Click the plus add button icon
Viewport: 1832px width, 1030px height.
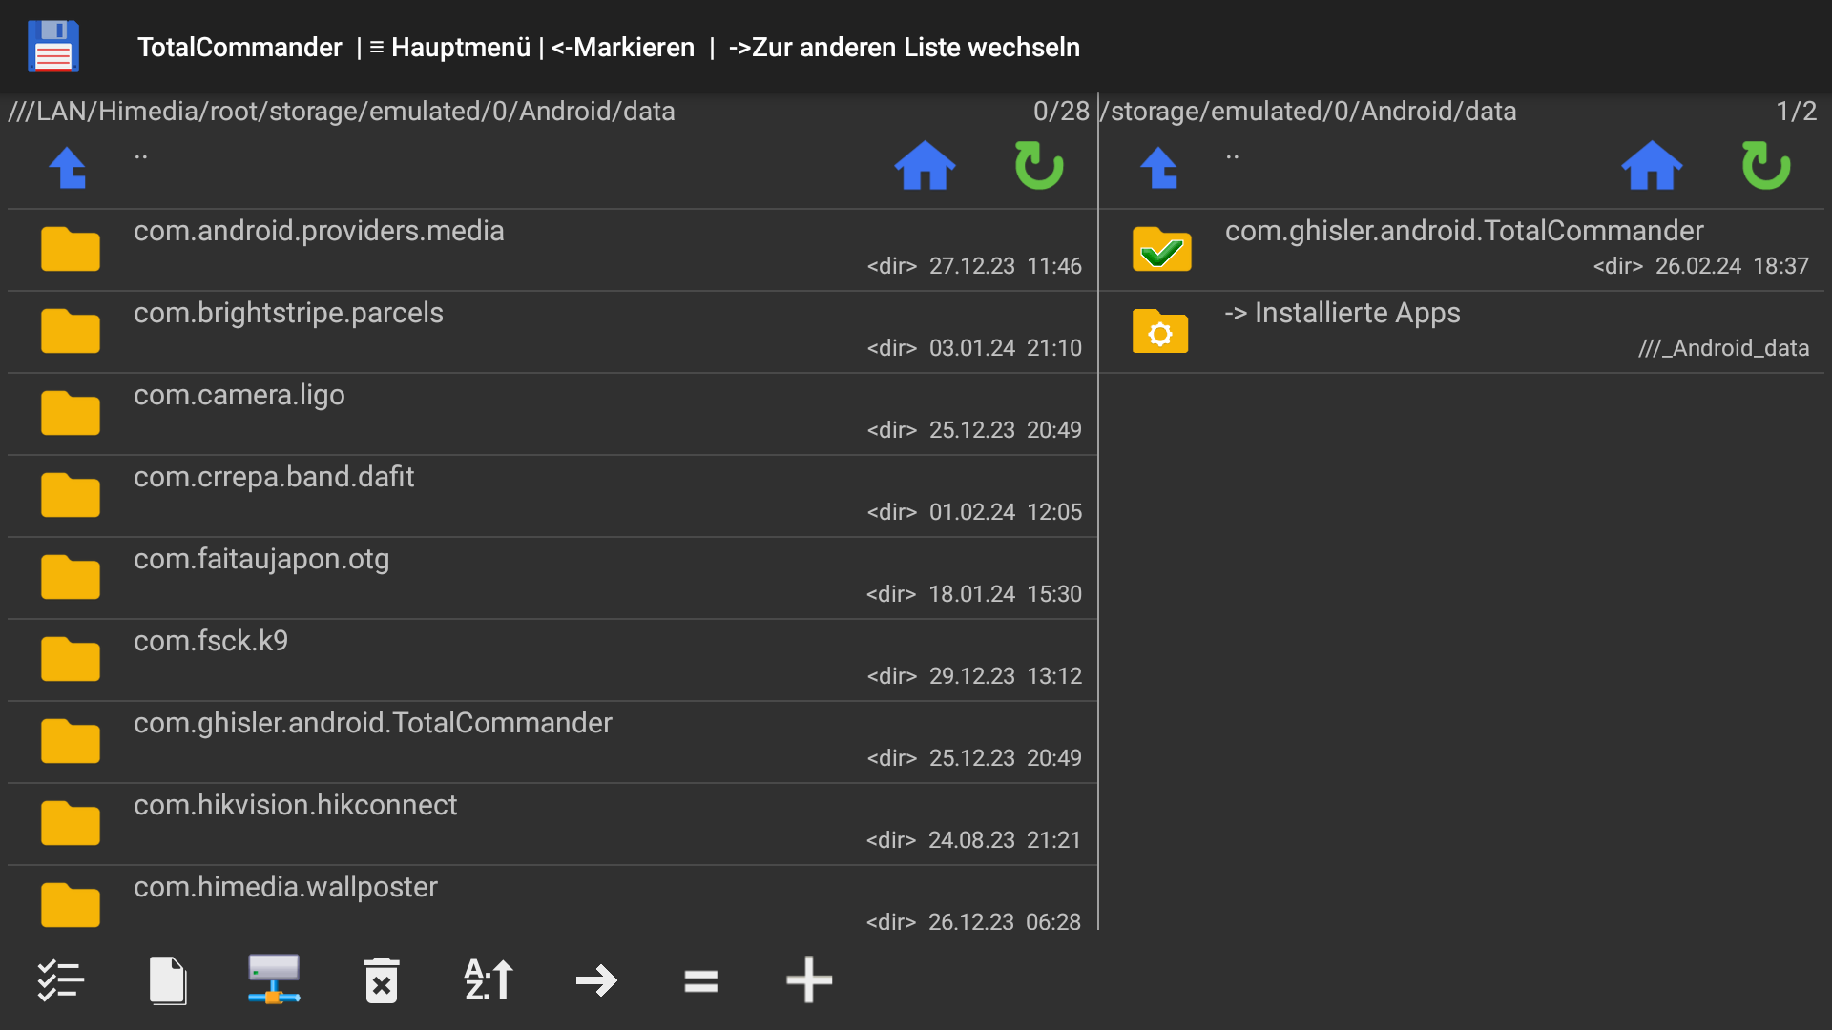(x=809, y=979)
